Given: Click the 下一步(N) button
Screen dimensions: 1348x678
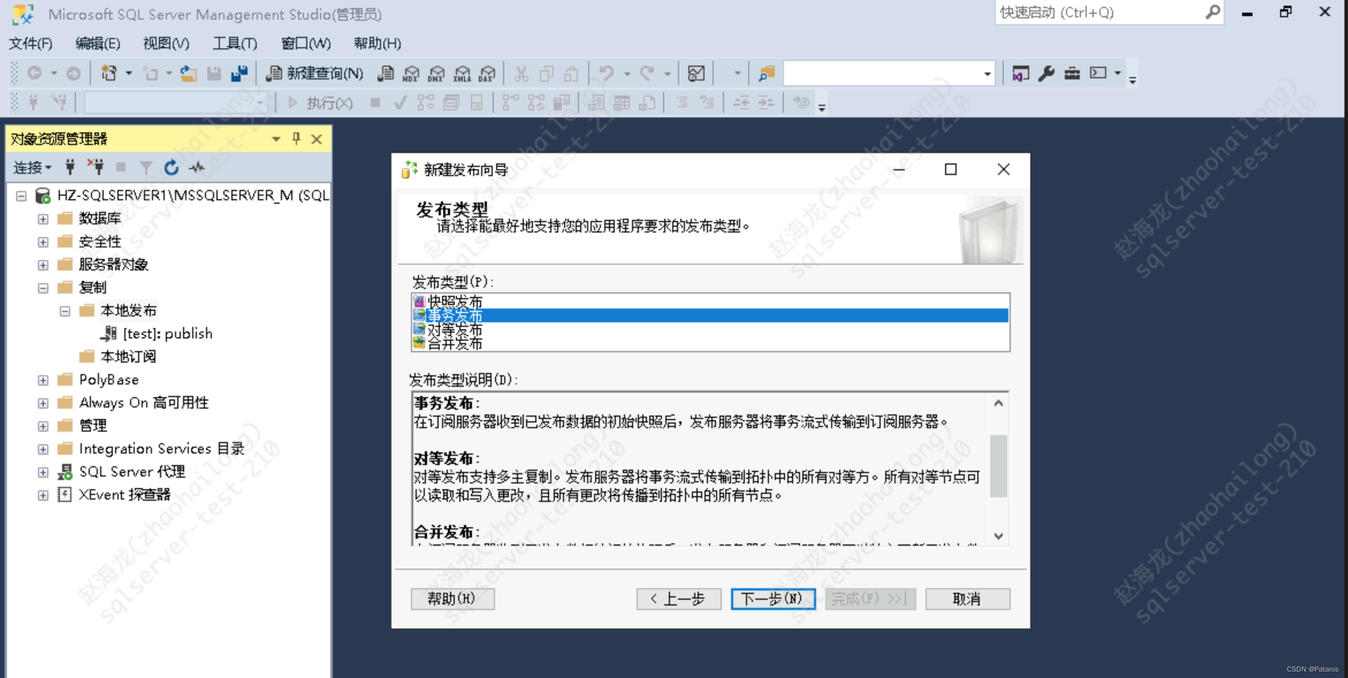Looking at the screenshot, I should (772, 599).
